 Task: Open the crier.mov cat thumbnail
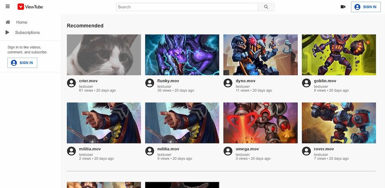point(104,55)
